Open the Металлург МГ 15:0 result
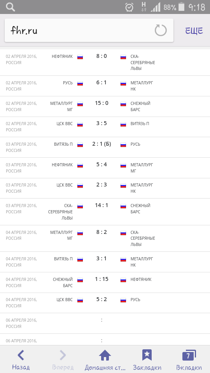 pyautogui.click(x=101, y=103)
